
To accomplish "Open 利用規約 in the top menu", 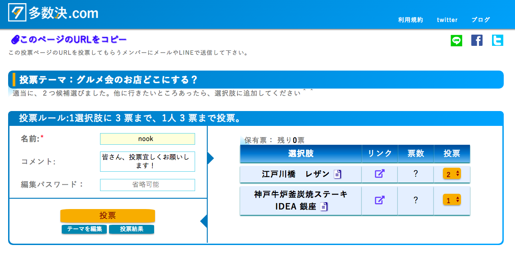I will coord(410,20).
